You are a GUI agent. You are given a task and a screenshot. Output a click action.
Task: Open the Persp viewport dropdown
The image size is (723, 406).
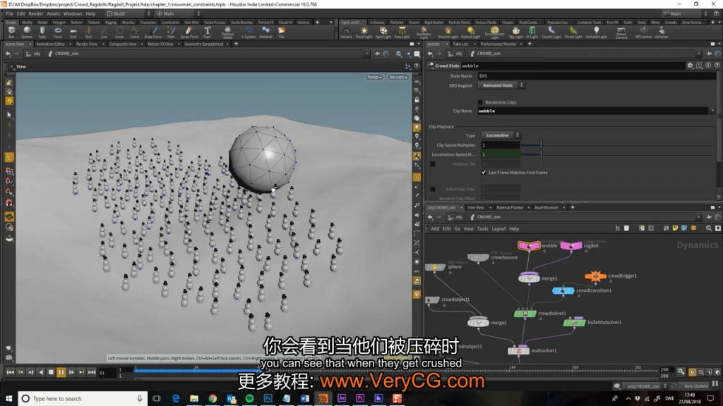point(374,78)
